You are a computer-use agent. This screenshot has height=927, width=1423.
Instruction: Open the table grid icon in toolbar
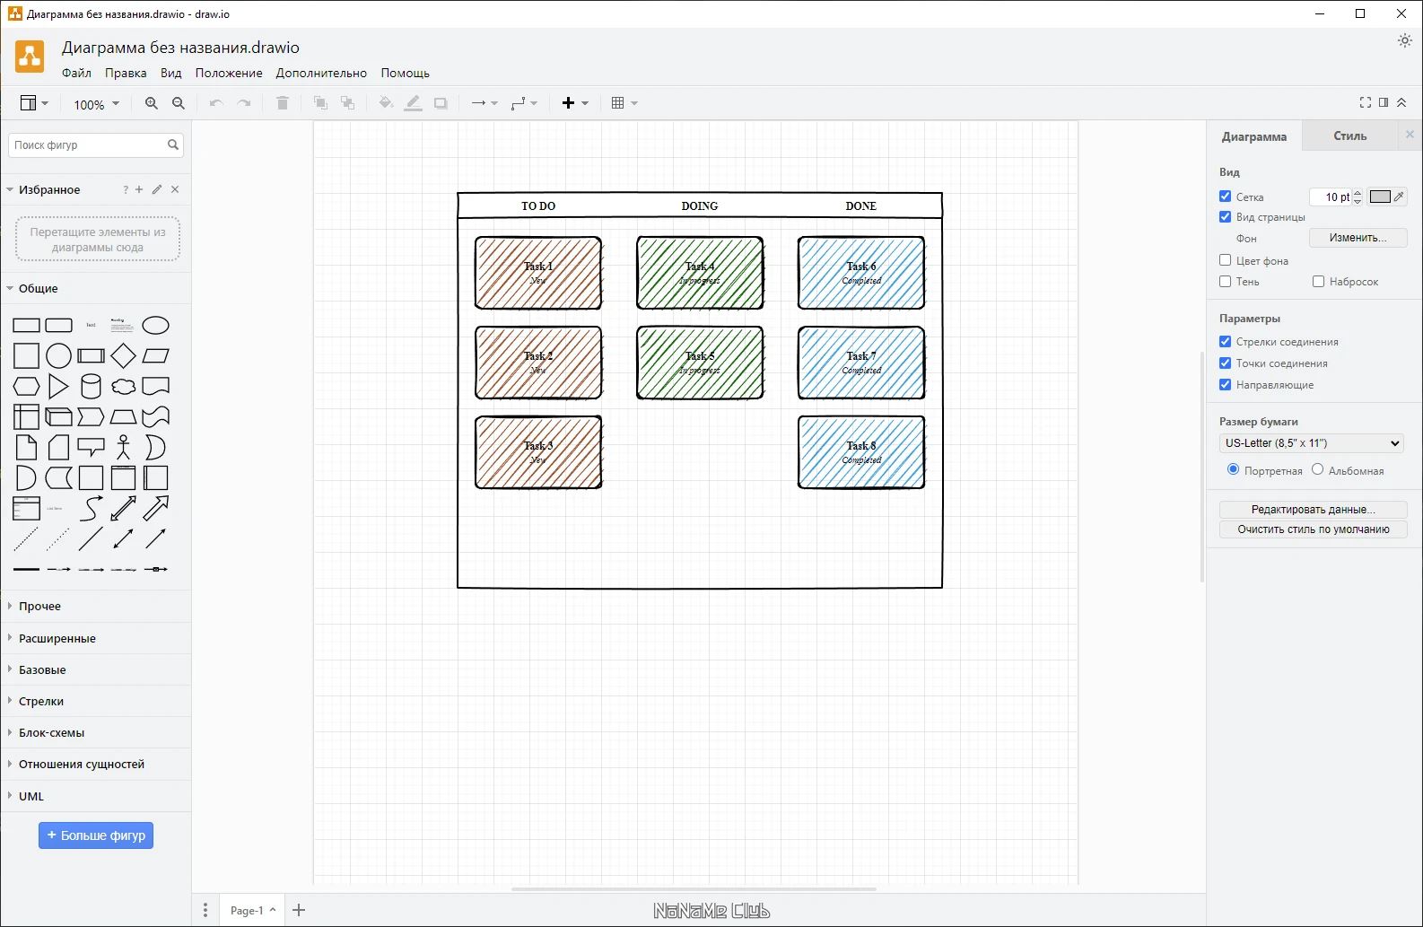618,103
